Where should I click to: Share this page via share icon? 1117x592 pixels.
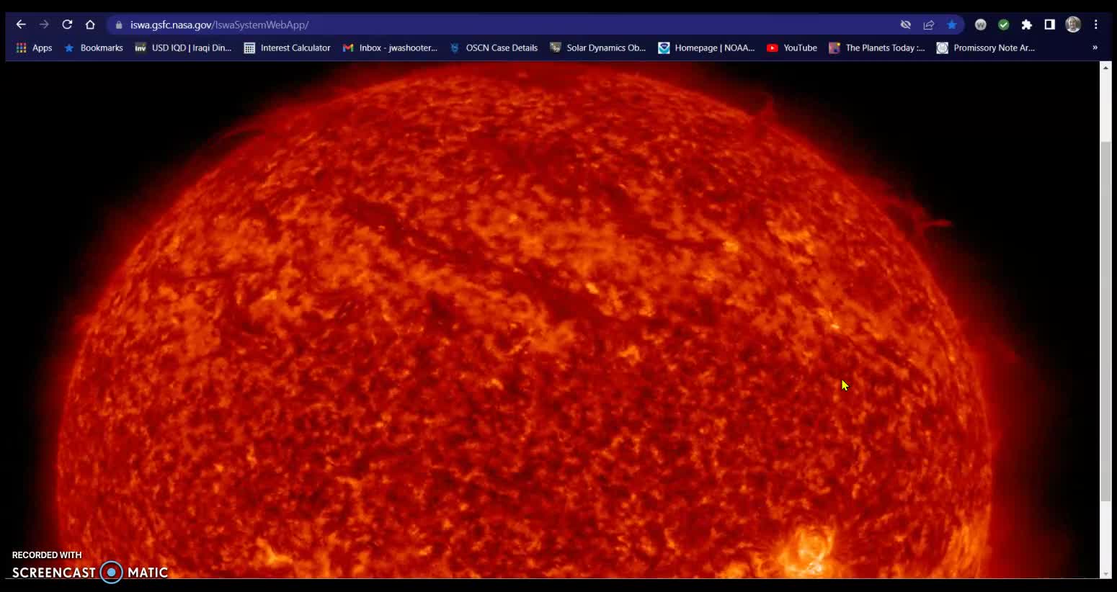coord(929,24)
